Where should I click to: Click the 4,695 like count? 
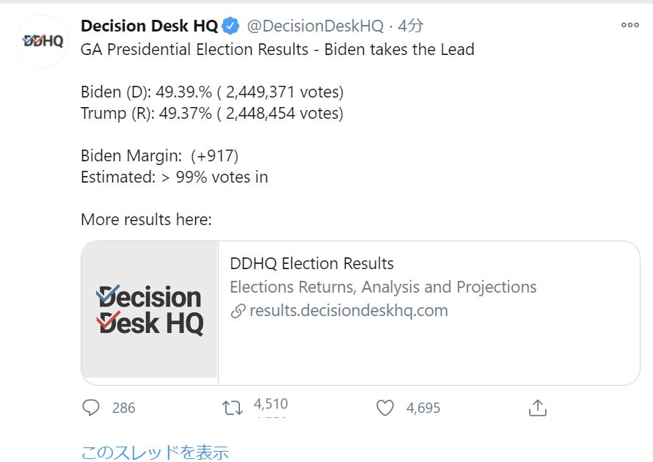point(423,408)
